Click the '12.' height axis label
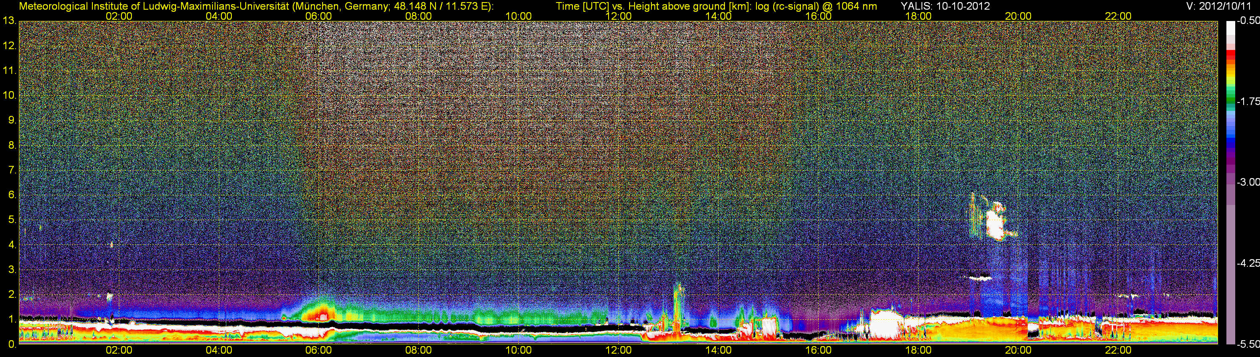This screenshot has width=1260, height=357. 9,46
